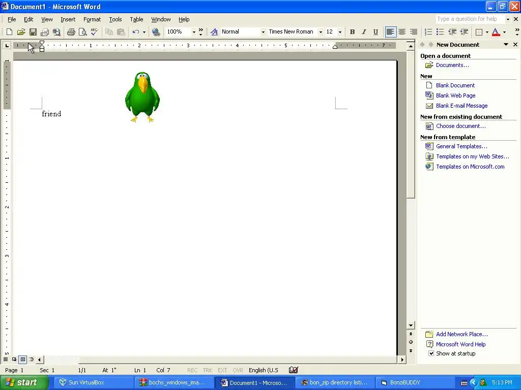Image resolution: width=521 pixels, height=390 pixels.
Task: Open the Insert menu
Action: tap(68, 19)
